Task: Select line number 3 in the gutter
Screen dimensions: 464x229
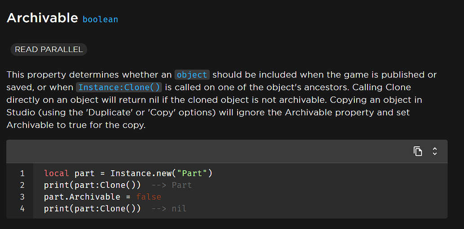Action: [x=22, y=197]
